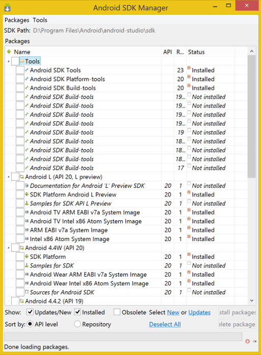
Task: Select the Repository sort radio button
Action: pos(77,324)
